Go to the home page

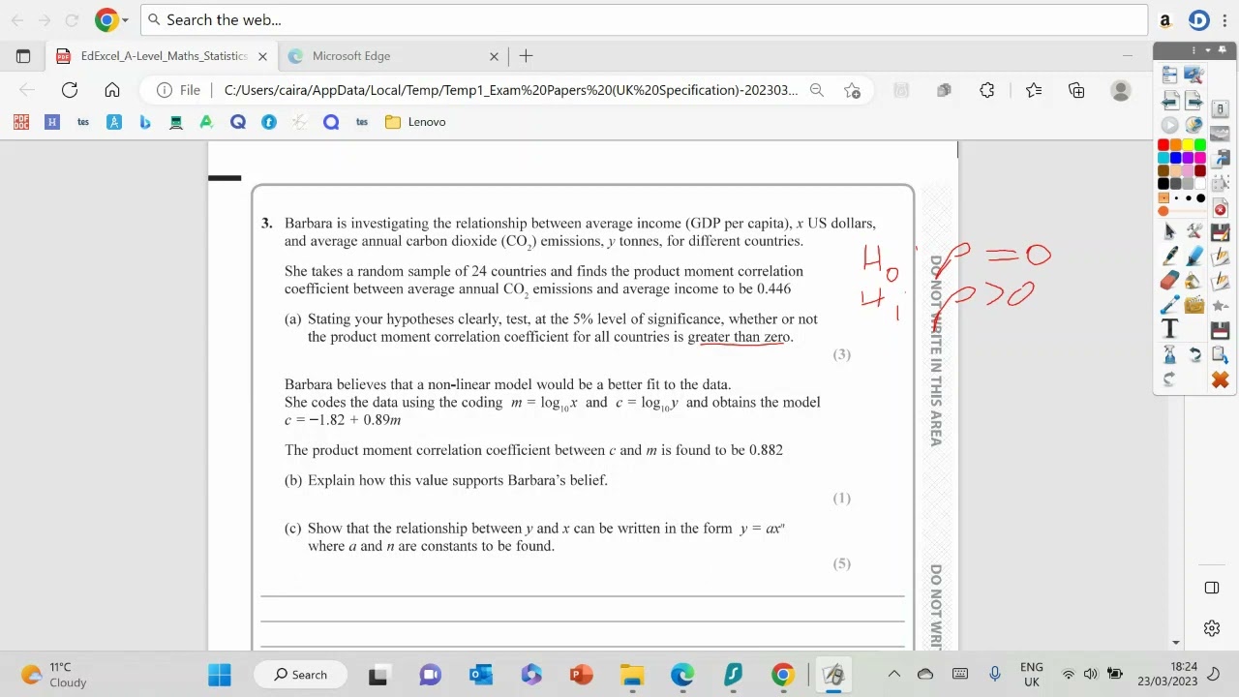tap(112, 90)
